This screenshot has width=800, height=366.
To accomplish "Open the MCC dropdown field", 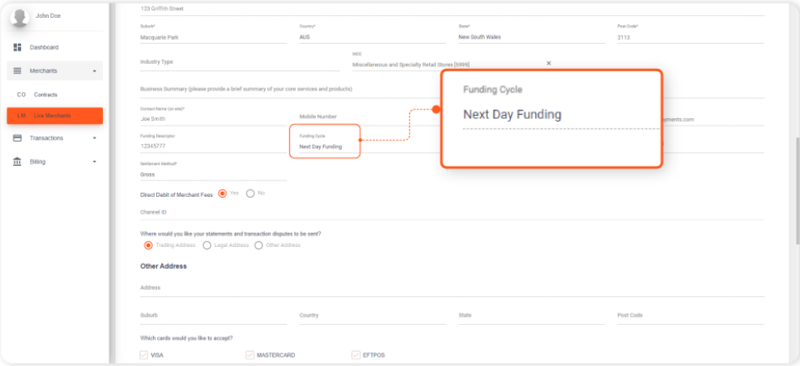I will pyautogui.click(x=452, y=62).
